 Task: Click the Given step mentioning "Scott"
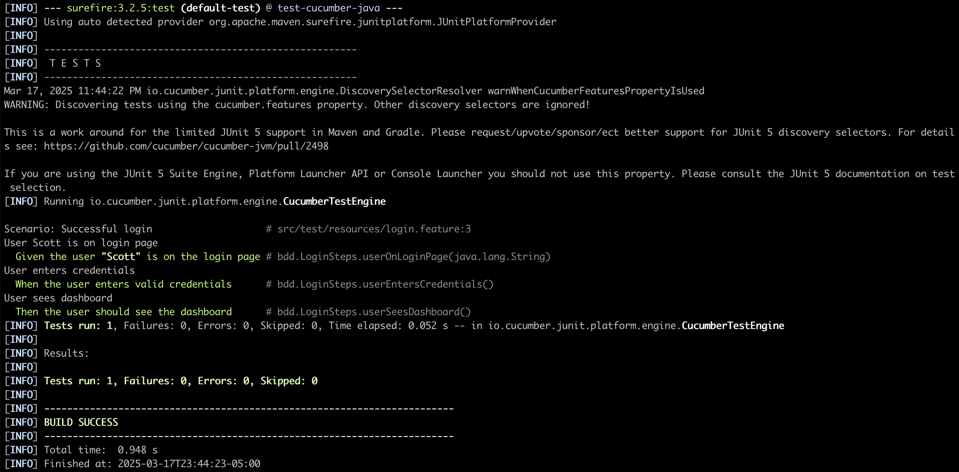click(x=137, y=257)
